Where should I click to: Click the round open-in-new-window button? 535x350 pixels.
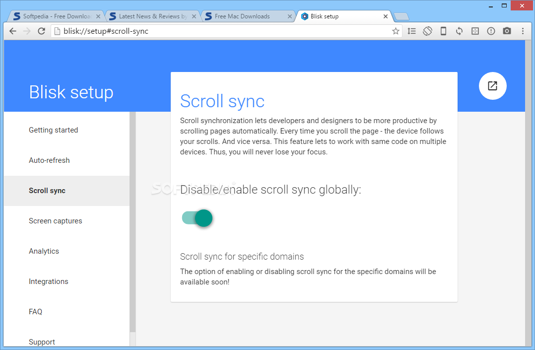coord(492,86)
